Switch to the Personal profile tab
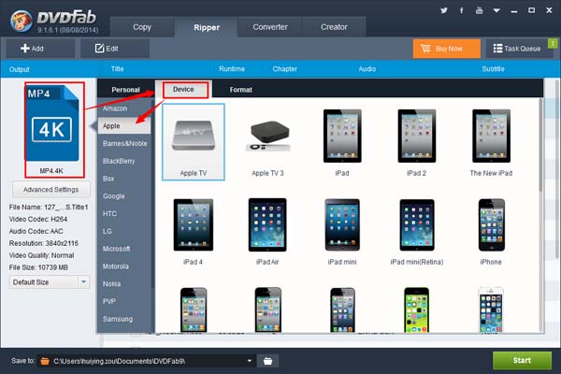 tap(125, 90)
